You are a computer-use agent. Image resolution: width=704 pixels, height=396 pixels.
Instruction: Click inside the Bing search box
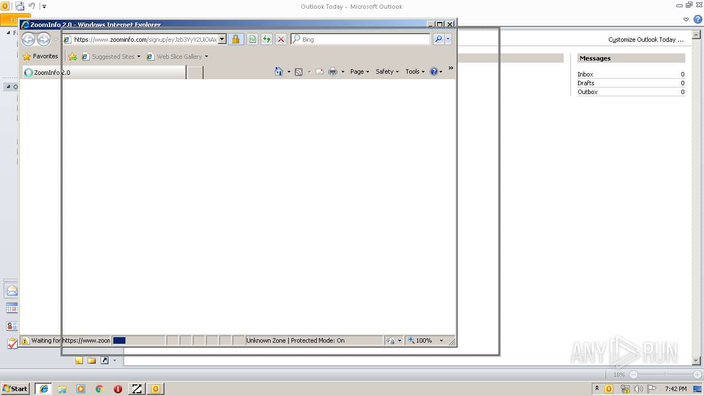365,40
